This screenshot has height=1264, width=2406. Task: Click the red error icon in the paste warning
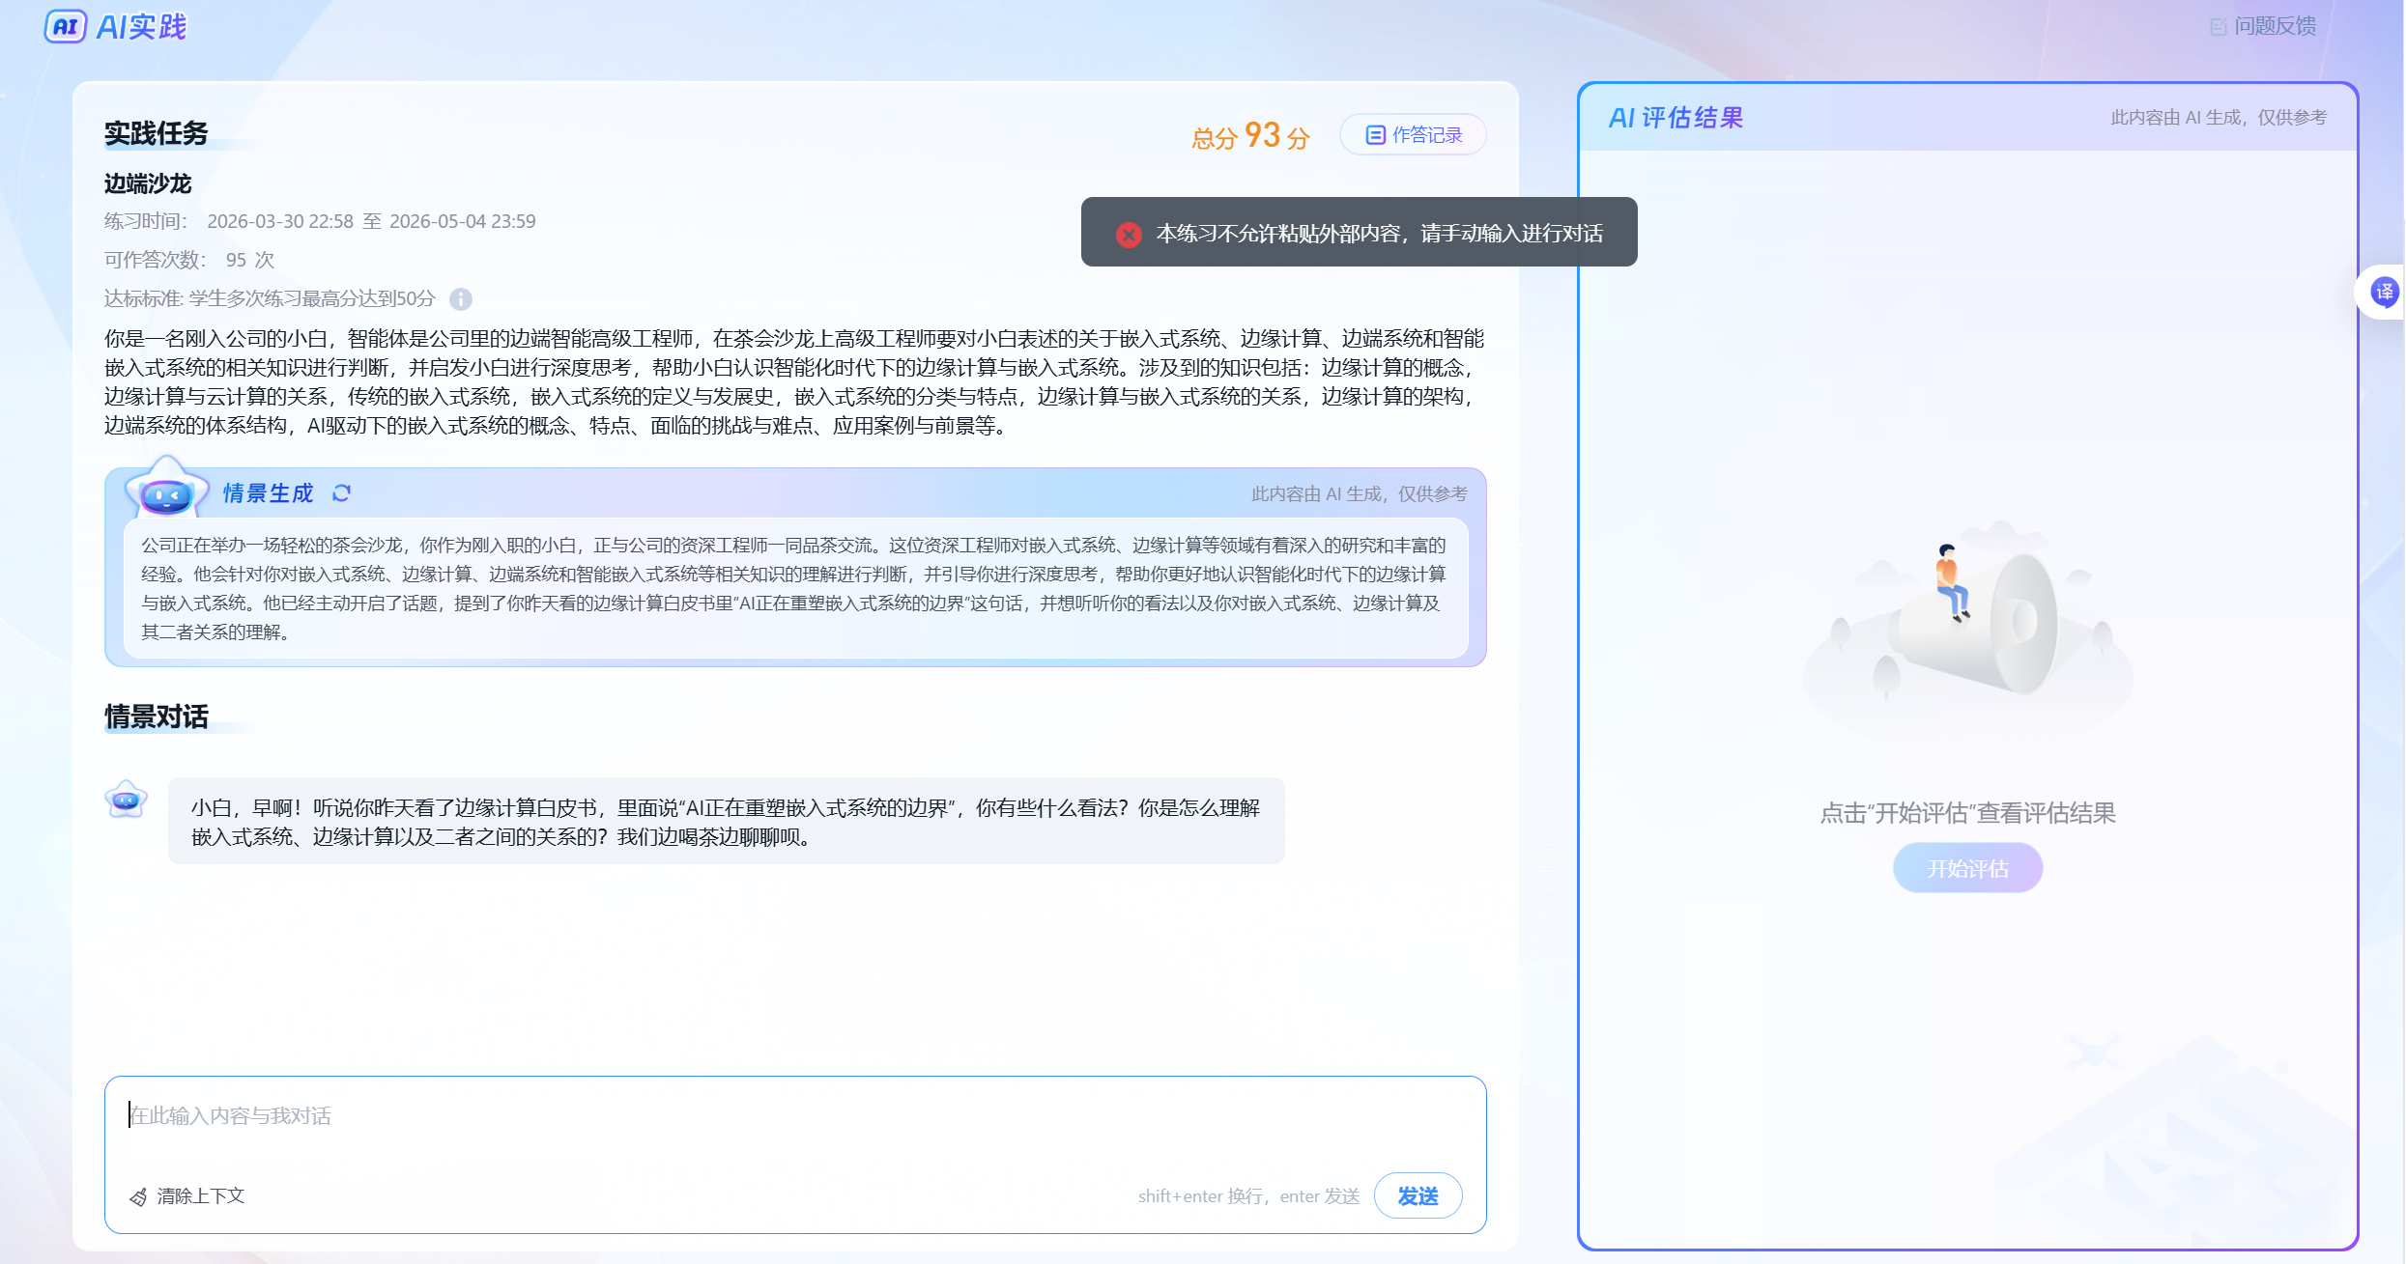point(1129,234)
